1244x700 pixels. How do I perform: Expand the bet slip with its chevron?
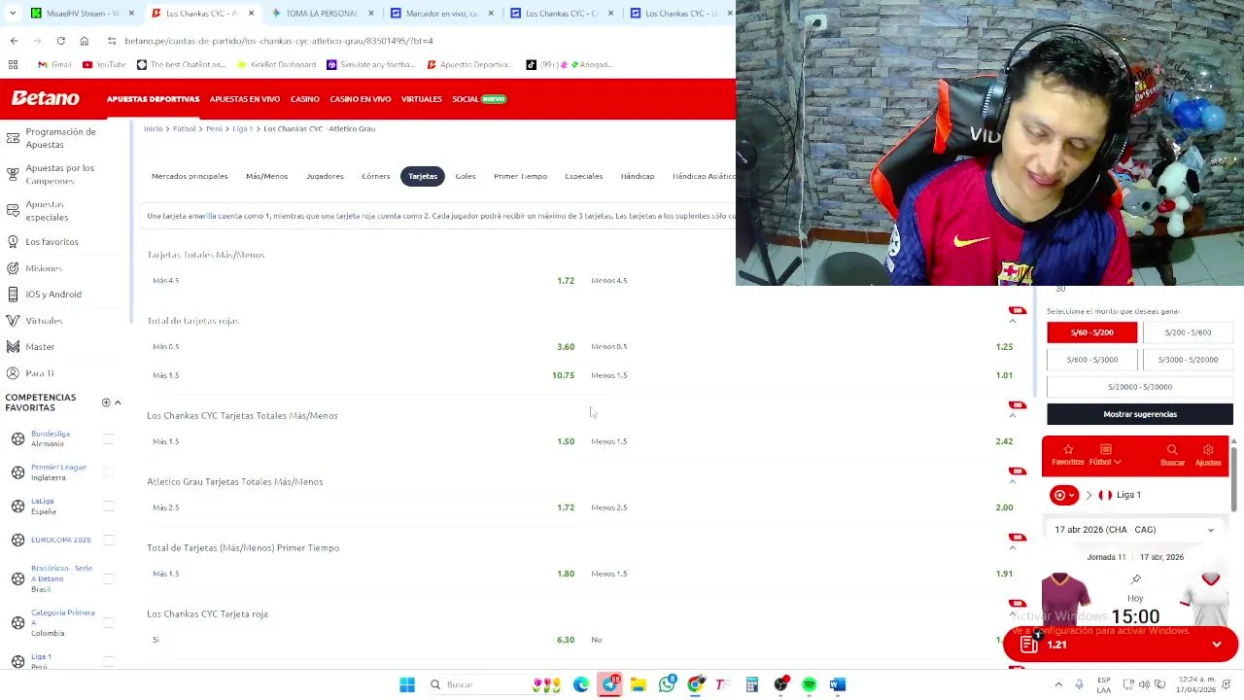[x=1217, y=645]
